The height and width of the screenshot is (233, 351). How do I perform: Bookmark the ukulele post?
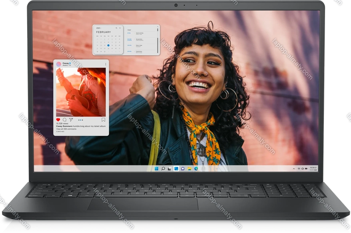pos(103,120)
